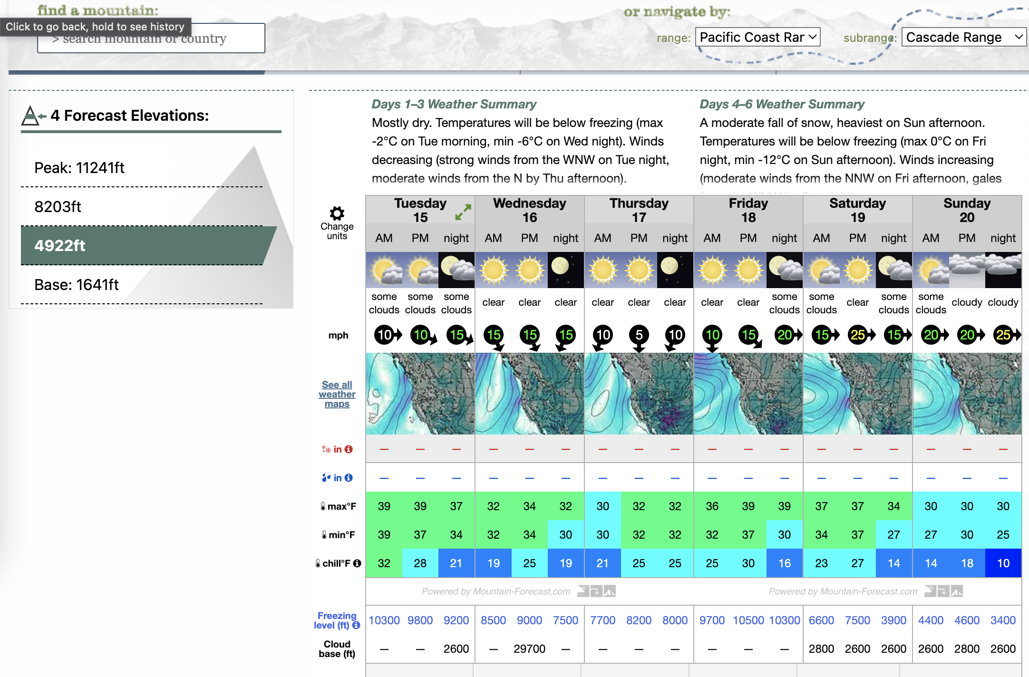Click the Change units gear icon
Screen dimensions: 1029x677
coord(337,213)
